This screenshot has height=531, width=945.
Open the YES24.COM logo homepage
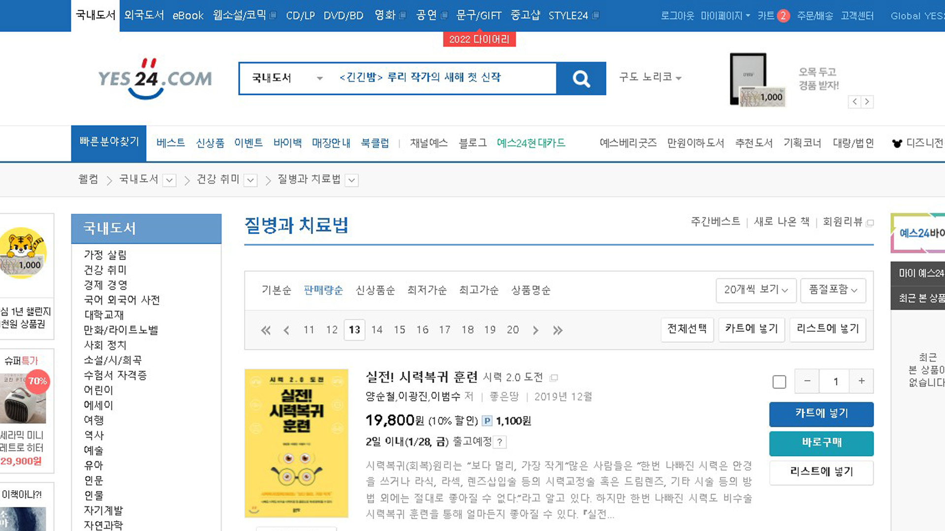(155, 79)
